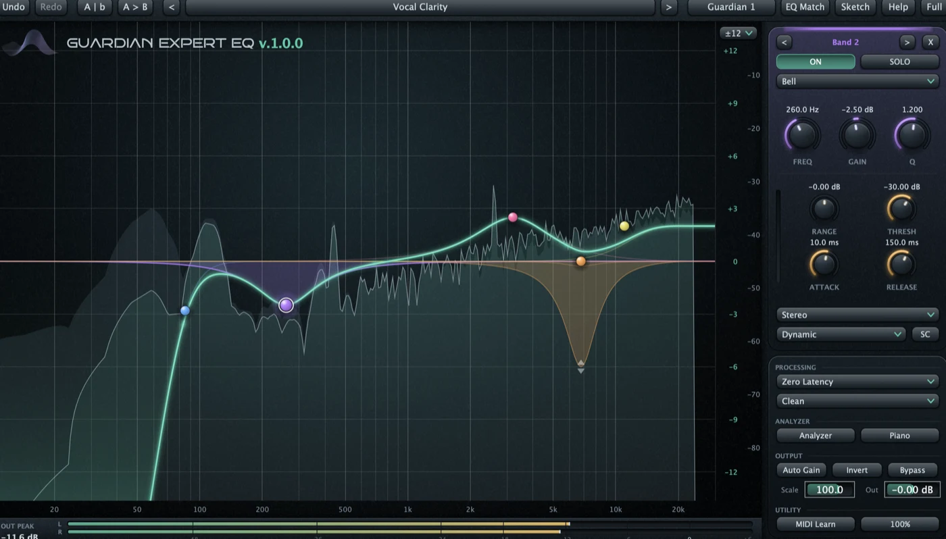Toggle the SC sidechain button
Image resolution: width=946 pixels, height=539 pixels.
coord(925,334)
